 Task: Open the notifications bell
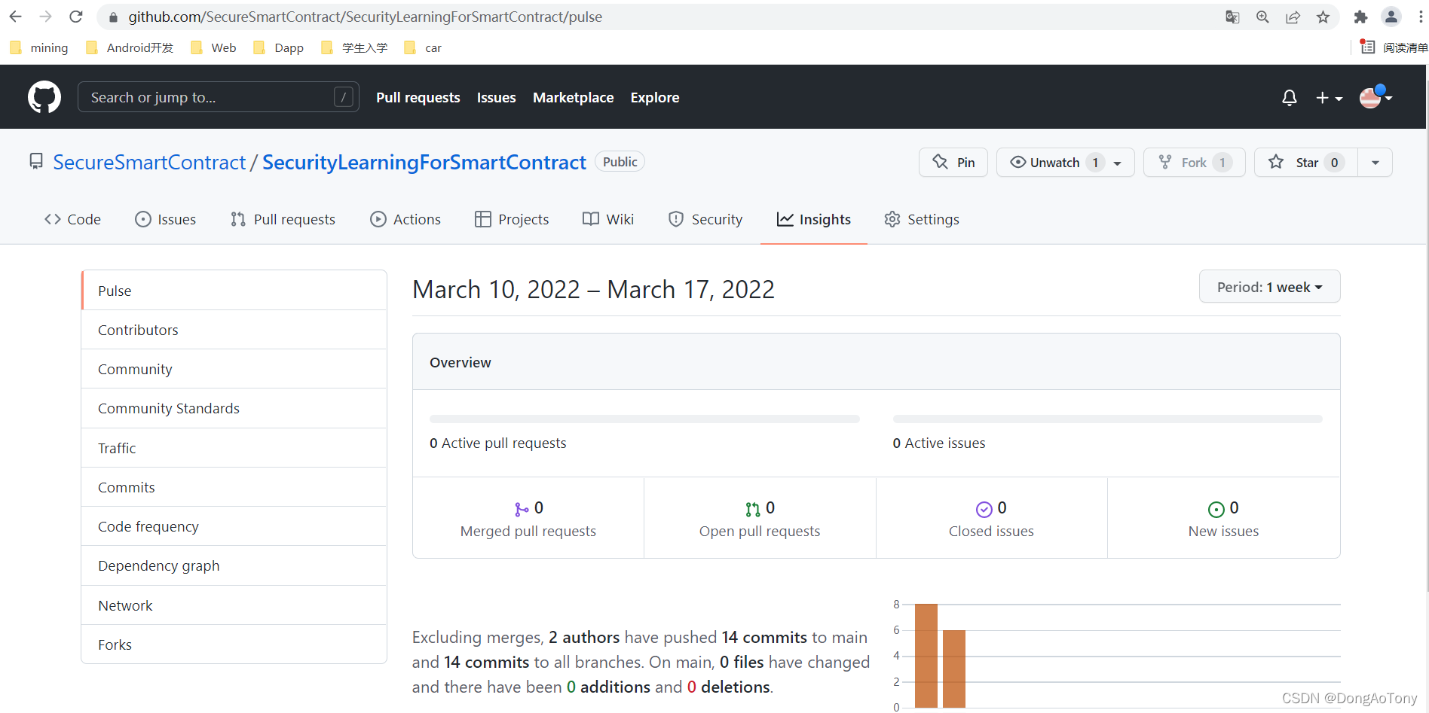tap(1290, 98)
